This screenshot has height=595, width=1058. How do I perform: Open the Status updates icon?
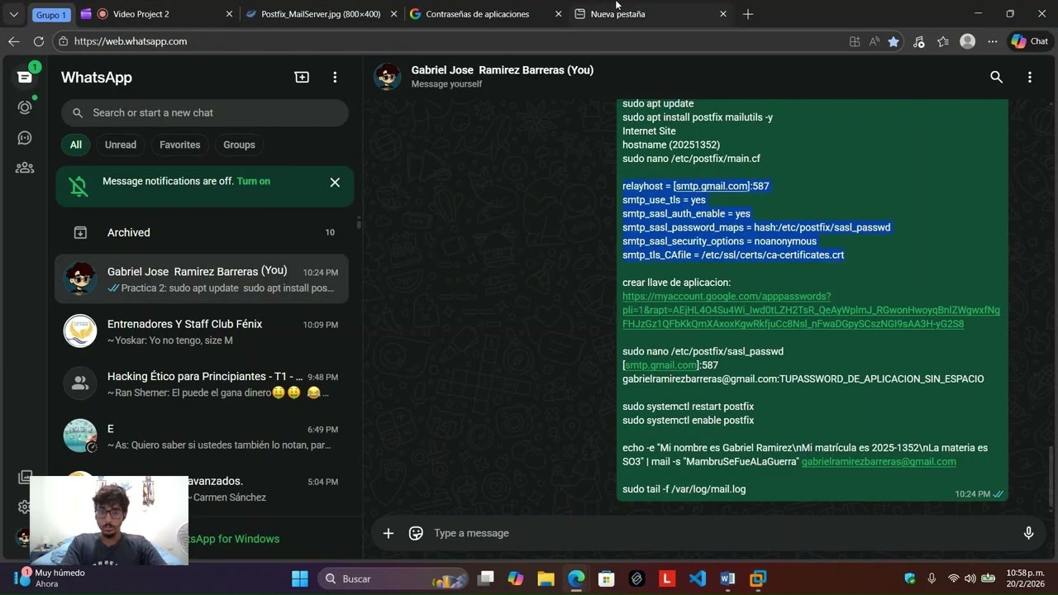point(25,107)
